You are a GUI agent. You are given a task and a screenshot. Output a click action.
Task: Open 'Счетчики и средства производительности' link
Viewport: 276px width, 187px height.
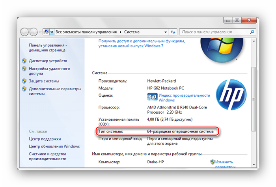[x=48, y=156]
